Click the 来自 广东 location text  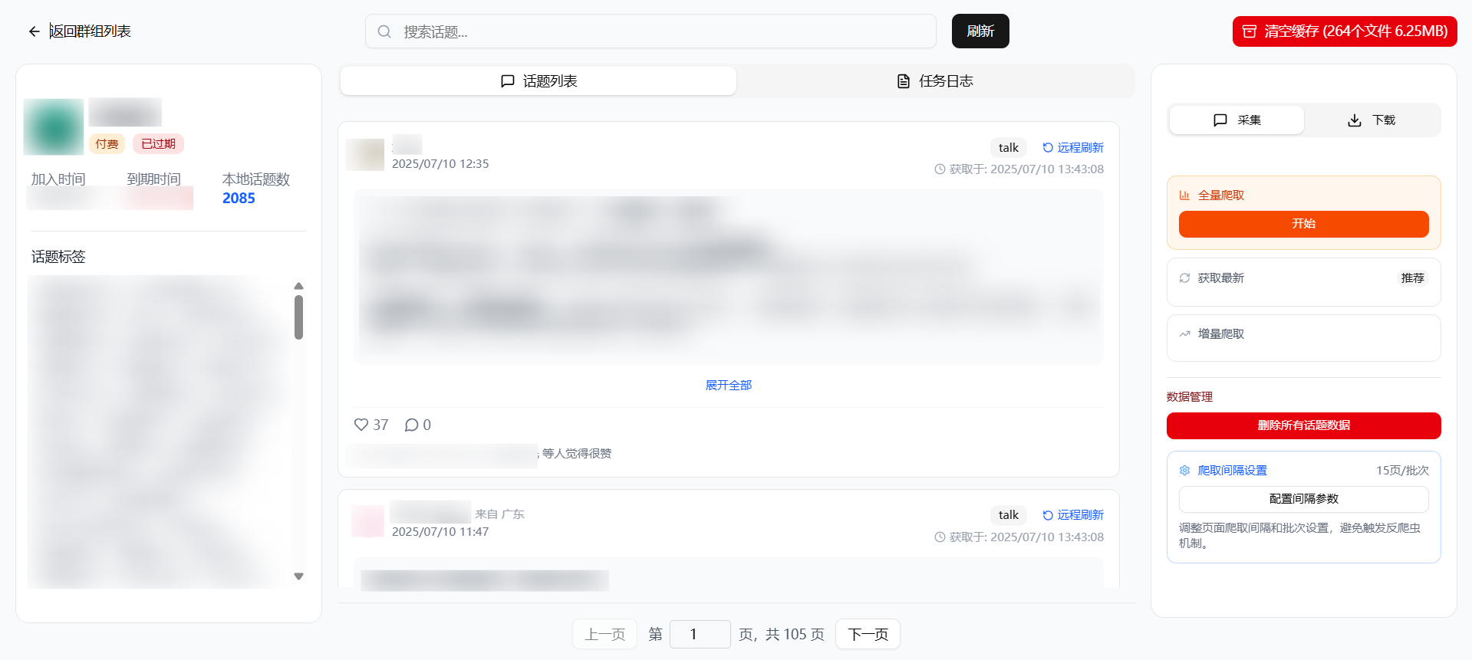[x=499, y=514]
